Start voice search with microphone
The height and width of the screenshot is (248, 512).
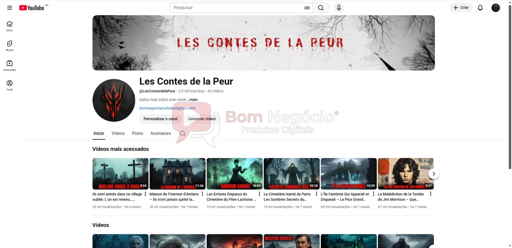click(x=339, y=8)
